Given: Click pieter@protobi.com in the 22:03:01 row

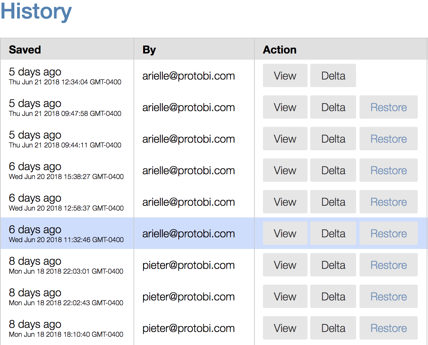Looking at the screenshot, I should 189,265.
